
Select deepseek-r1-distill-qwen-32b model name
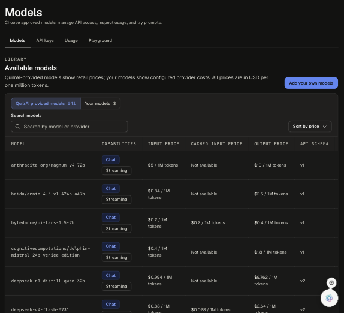click(48, 281)
